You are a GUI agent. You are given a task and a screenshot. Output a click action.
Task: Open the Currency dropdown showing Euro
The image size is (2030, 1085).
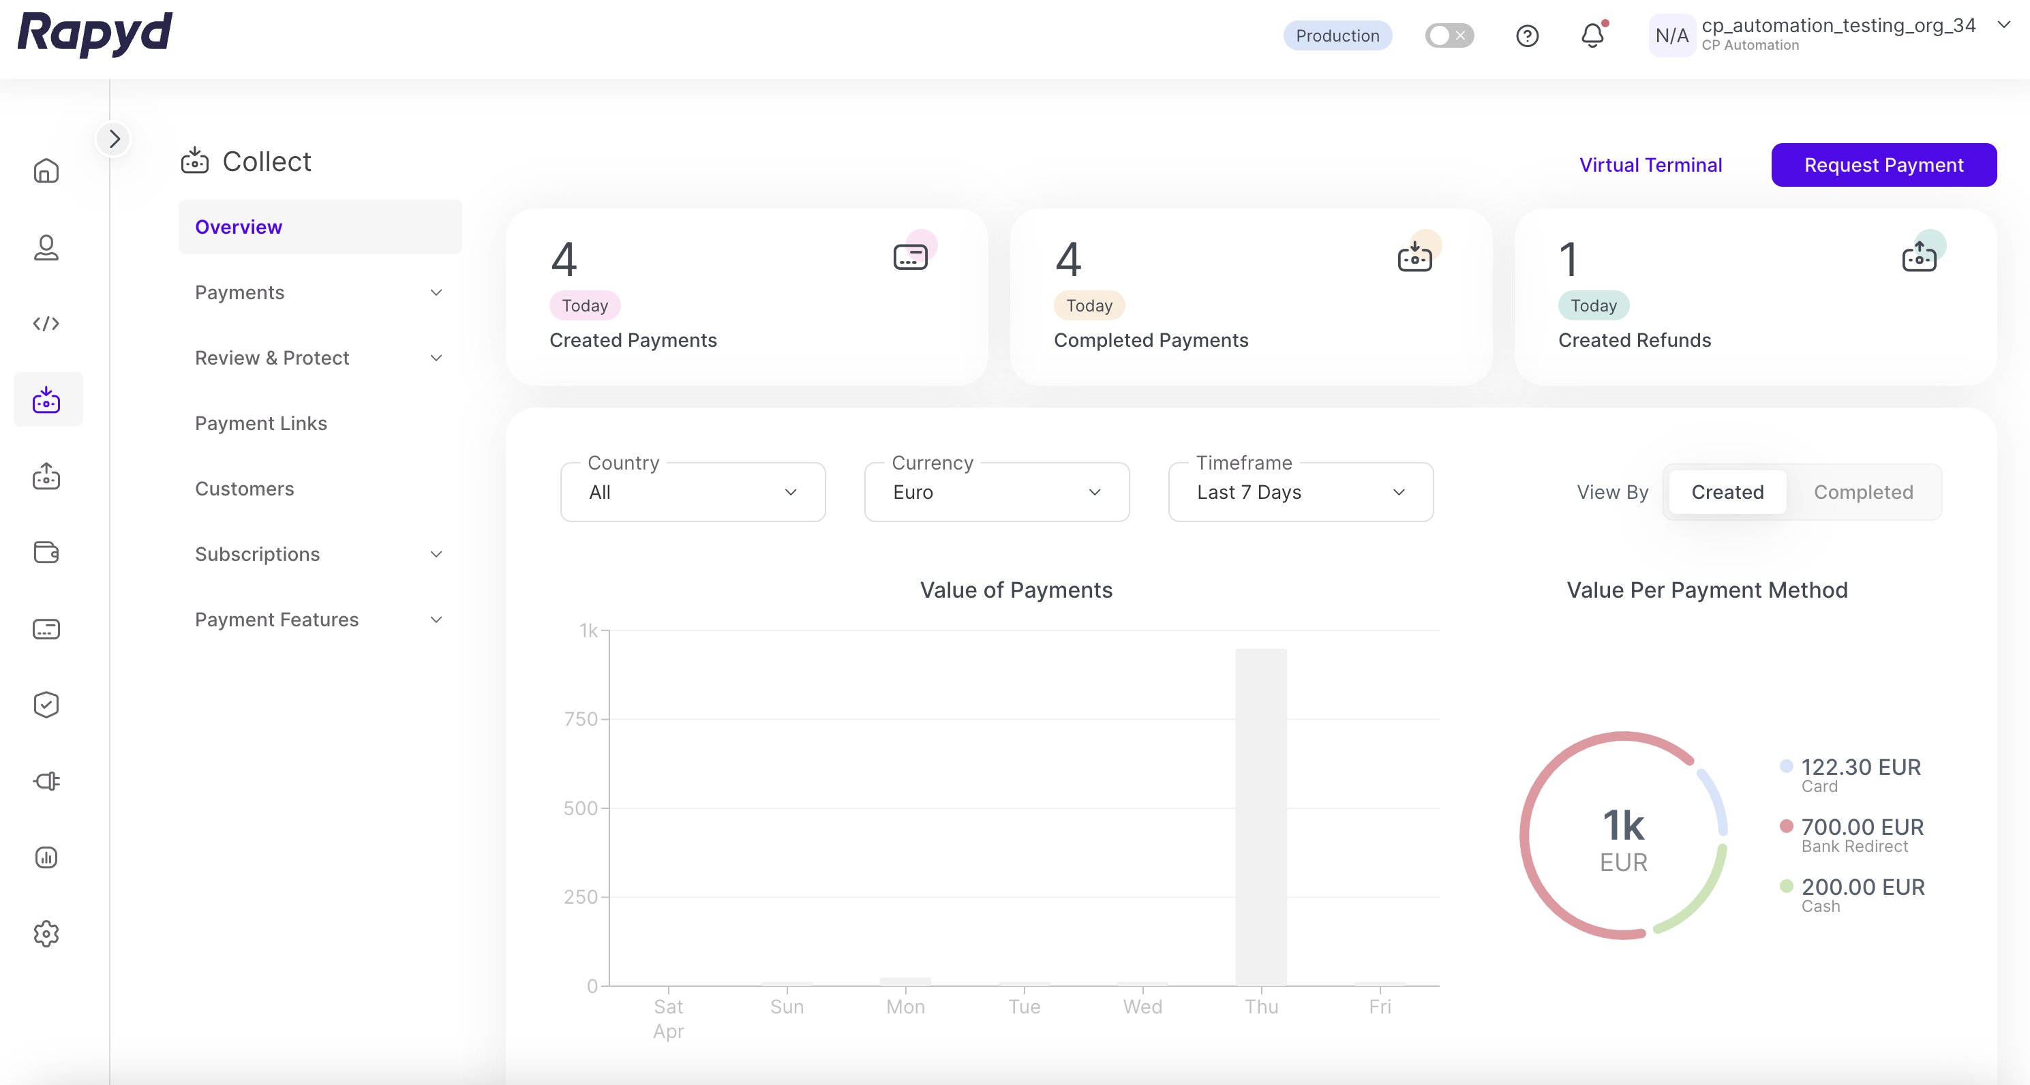(x=996, y=493)
